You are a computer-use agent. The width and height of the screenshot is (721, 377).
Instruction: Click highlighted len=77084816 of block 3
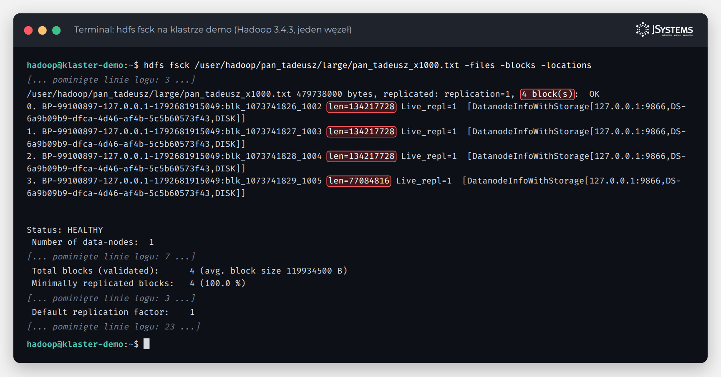point(359,181)
